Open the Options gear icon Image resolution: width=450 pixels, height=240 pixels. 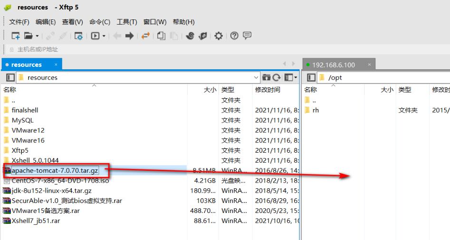coord(219,36)
